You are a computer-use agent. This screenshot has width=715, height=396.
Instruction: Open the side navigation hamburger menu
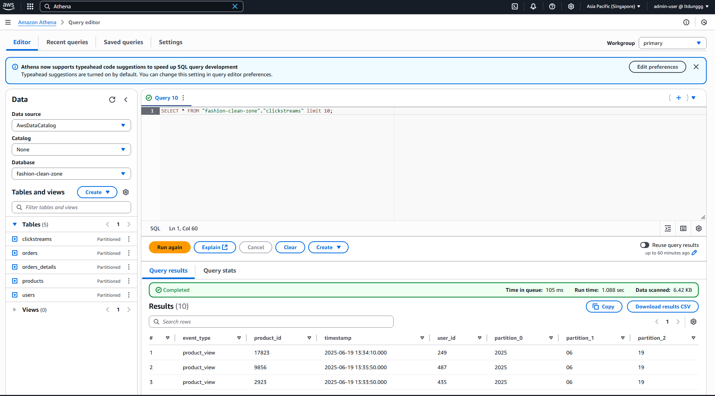[x=8, y=22]
